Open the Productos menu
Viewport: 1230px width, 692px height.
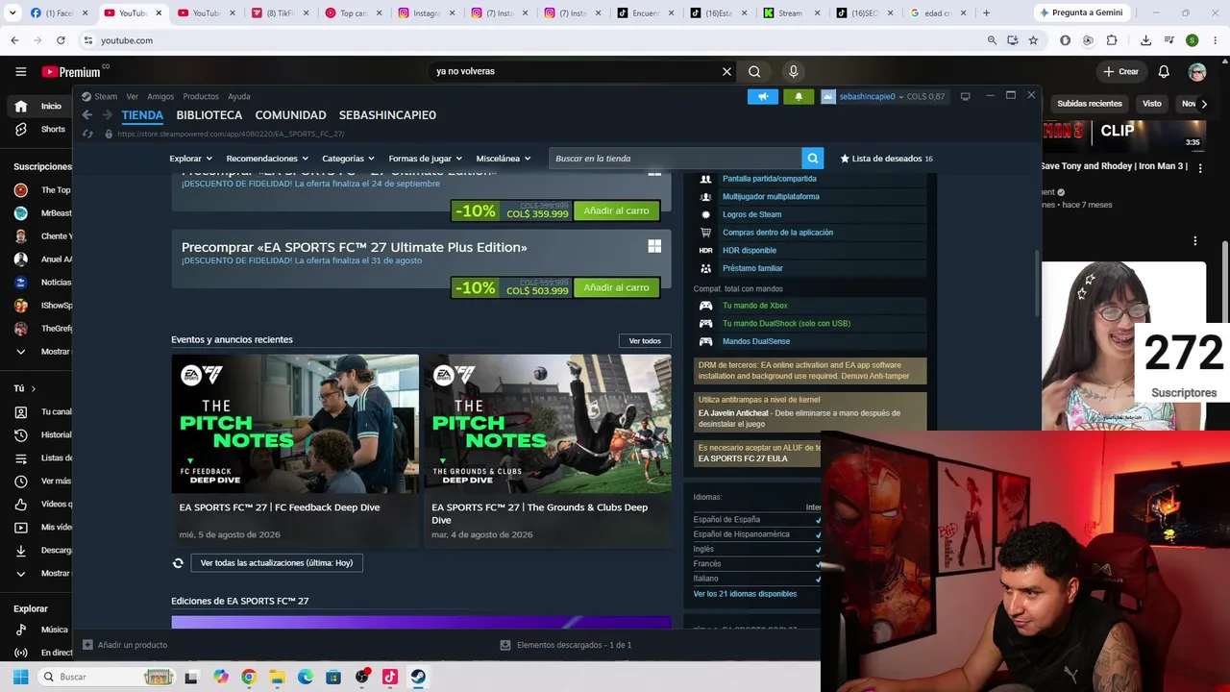tap(201, 96)
